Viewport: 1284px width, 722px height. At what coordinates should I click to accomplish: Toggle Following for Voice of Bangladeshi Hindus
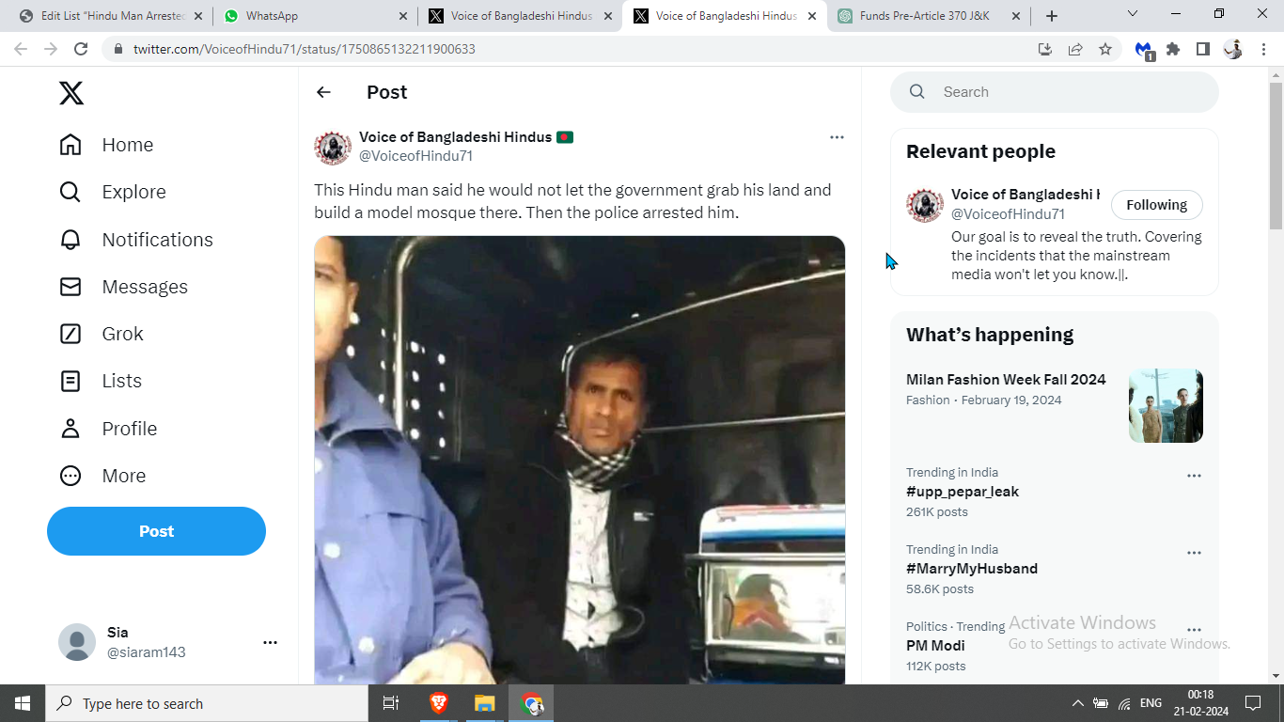pos(1156,205)
